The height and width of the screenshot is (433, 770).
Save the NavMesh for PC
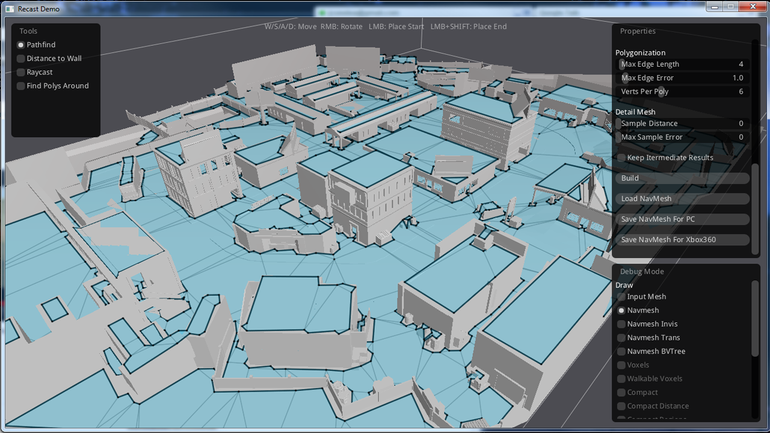tap(682, 219)
